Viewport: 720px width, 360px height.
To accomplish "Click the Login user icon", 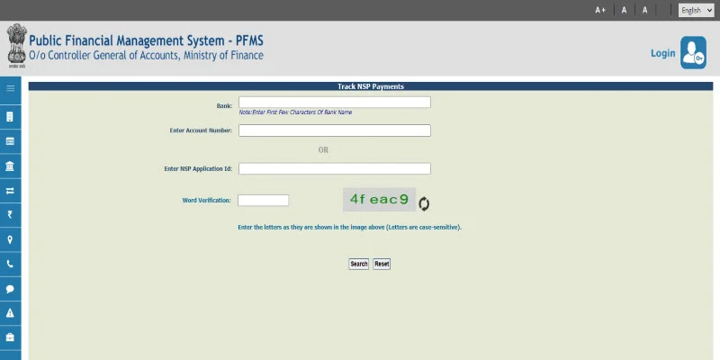I will click(693, 53).
